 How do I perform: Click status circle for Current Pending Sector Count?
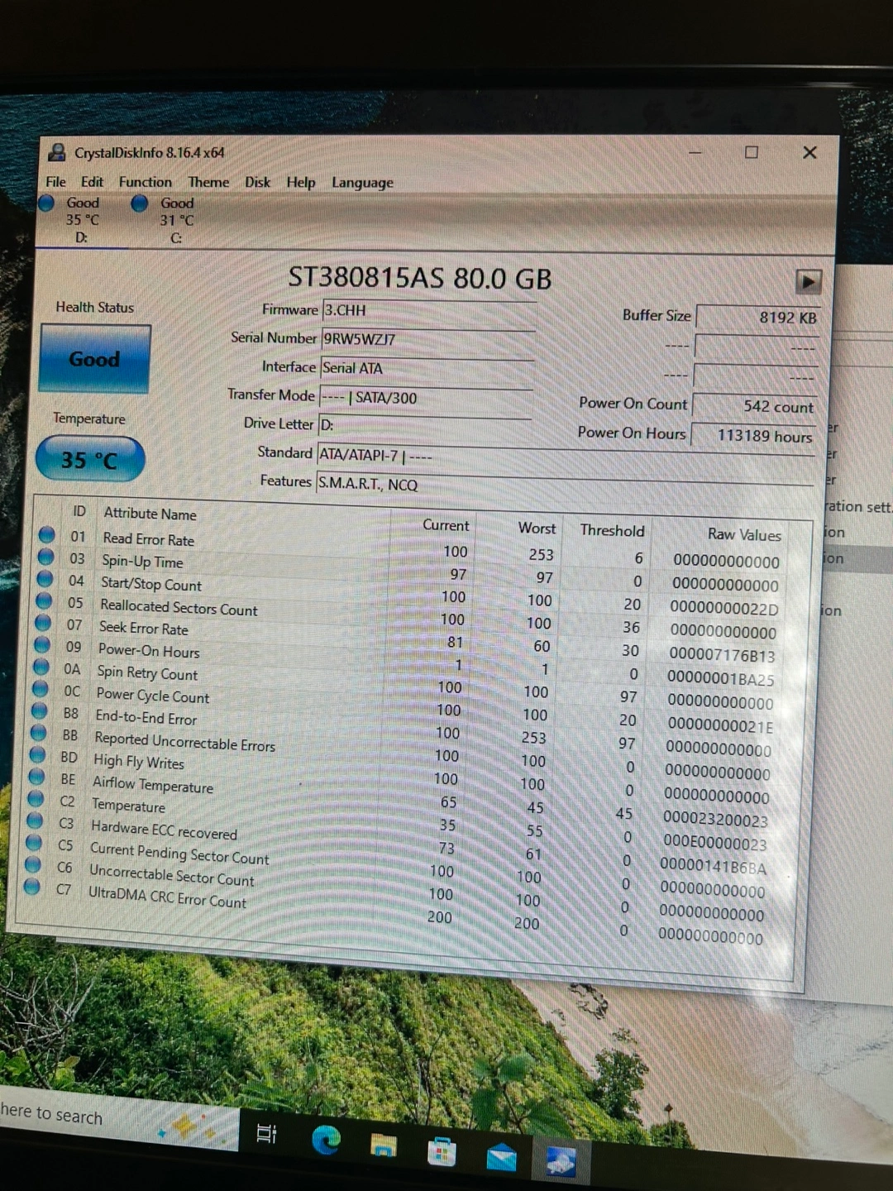point(35,842)
